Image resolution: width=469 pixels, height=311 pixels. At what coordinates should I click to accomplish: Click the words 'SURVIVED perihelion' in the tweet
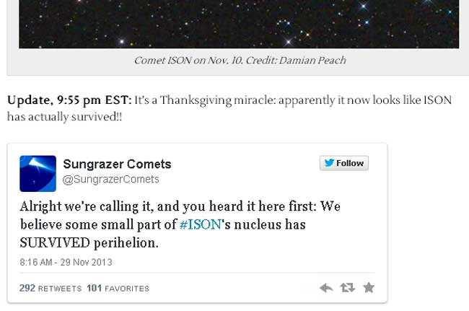click(89, 242)
